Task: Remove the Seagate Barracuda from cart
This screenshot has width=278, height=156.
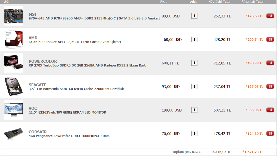Action: (x=270, y=86)
